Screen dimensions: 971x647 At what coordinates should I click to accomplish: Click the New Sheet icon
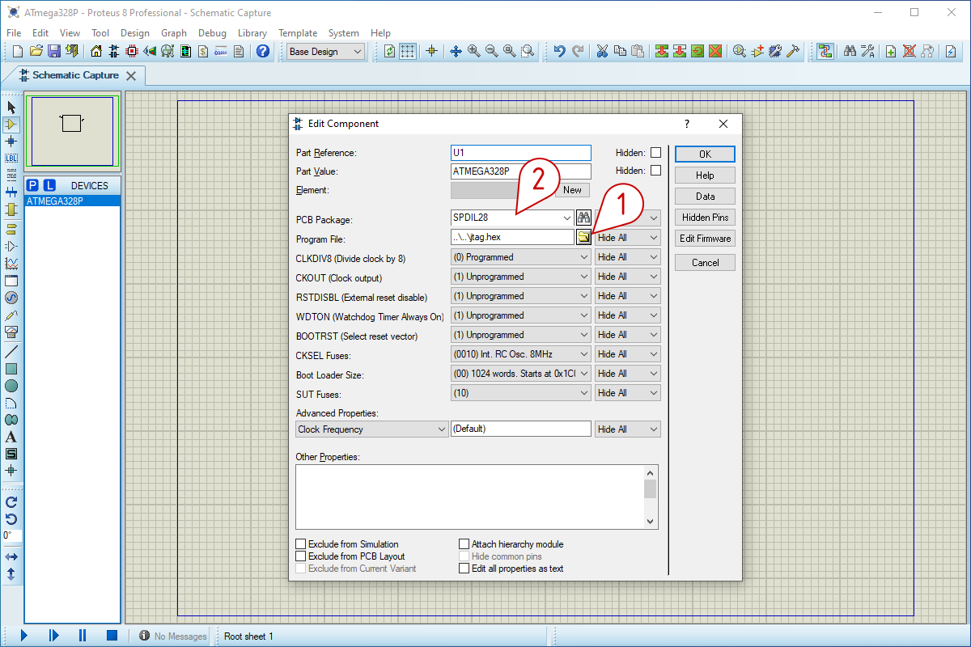coord(891,51)
